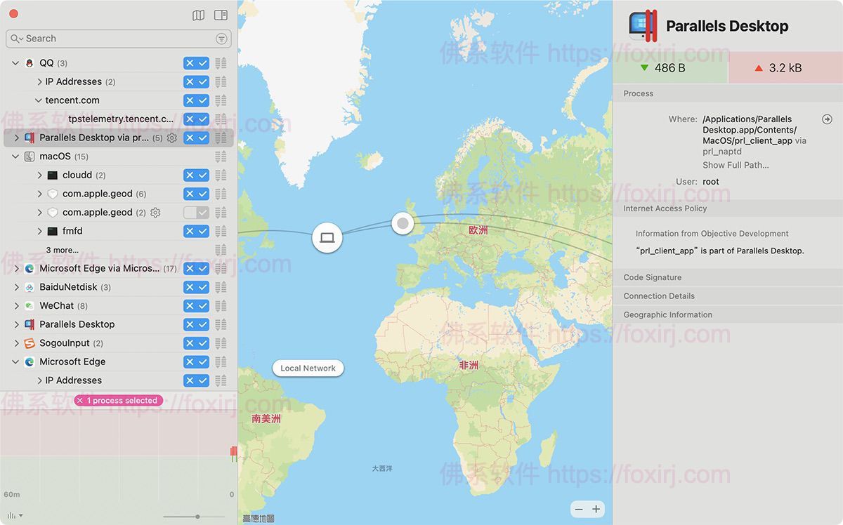Click the laptop location marker on map
This screenshot has height=525, width=843.
pos(327,238)
